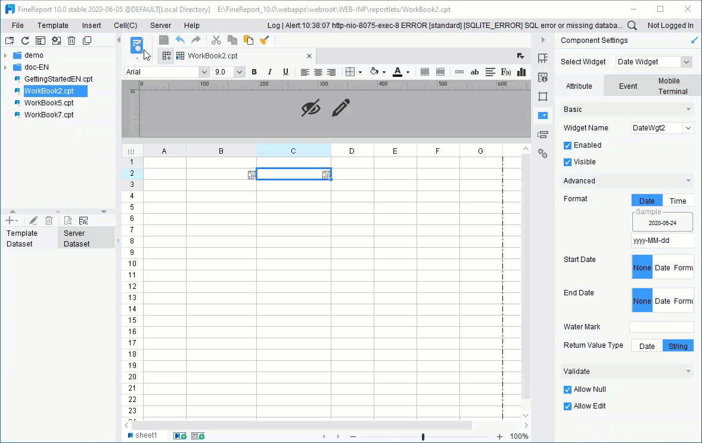Click the add sheet icon beside sheet1
702x443 pixels.
tap(180, 436)
